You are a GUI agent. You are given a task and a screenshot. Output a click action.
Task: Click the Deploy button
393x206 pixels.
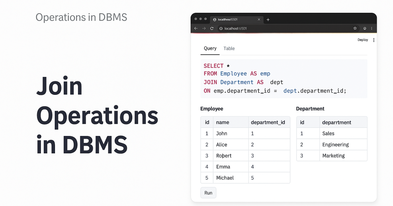[x=363, y=40]
